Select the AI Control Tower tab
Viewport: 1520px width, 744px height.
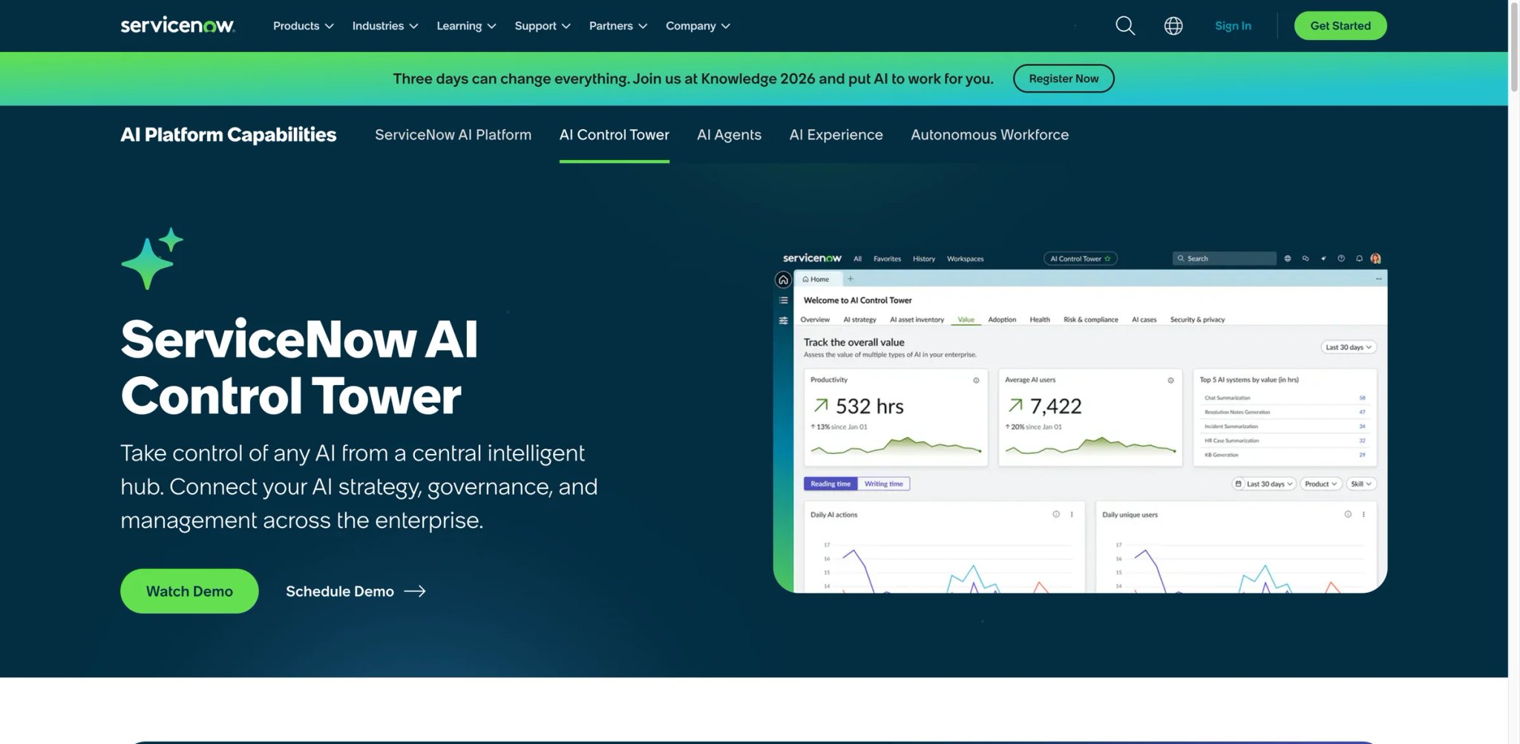614,135
